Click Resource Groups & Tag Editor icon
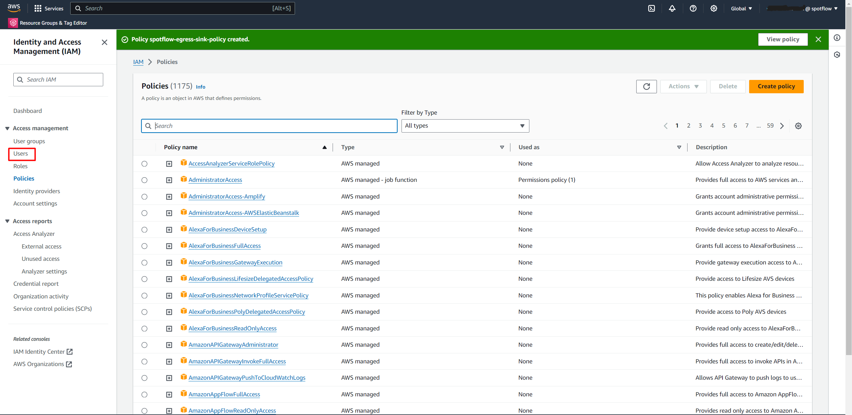This screenshot has height=415, width=852. (13, 23)
